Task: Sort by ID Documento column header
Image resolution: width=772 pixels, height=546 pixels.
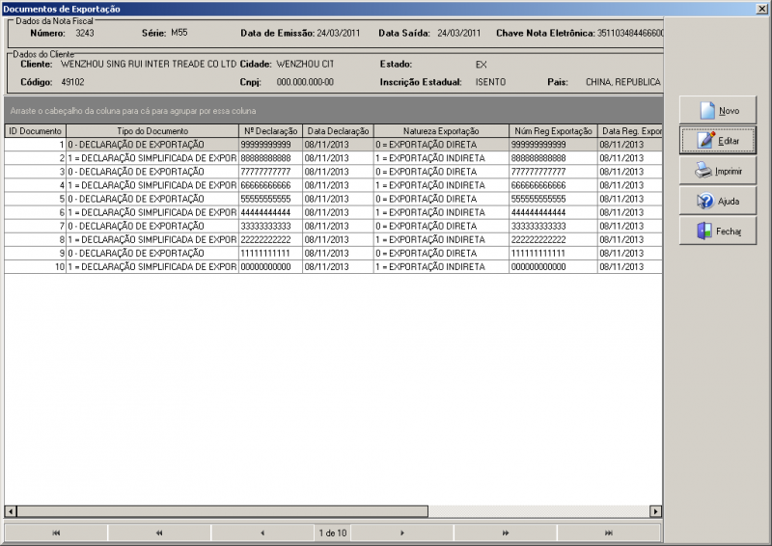Action: click(35, 131)
